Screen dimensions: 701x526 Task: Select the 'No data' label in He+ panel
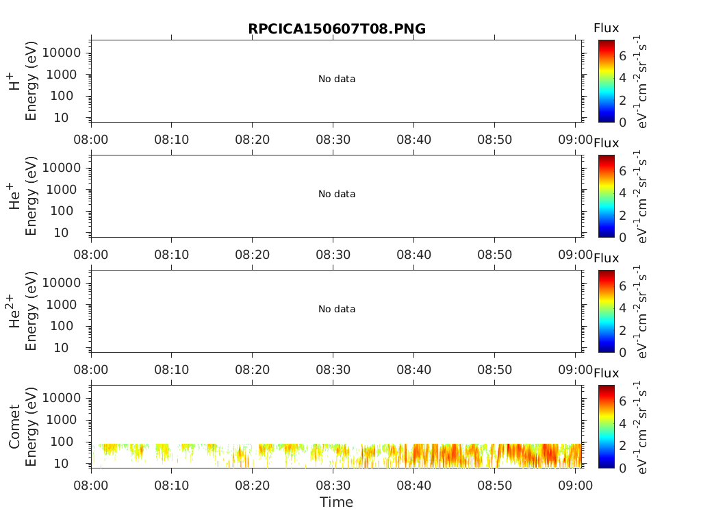pos(337,194)
